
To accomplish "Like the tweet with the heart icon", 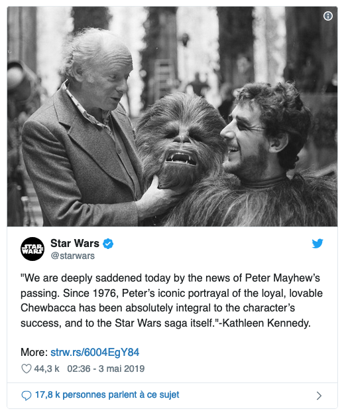I will pos(27,369).
